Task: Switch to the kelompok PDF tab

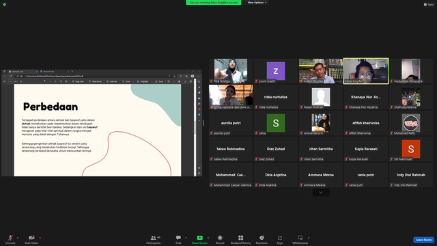Action: click(x=23, y=72)
